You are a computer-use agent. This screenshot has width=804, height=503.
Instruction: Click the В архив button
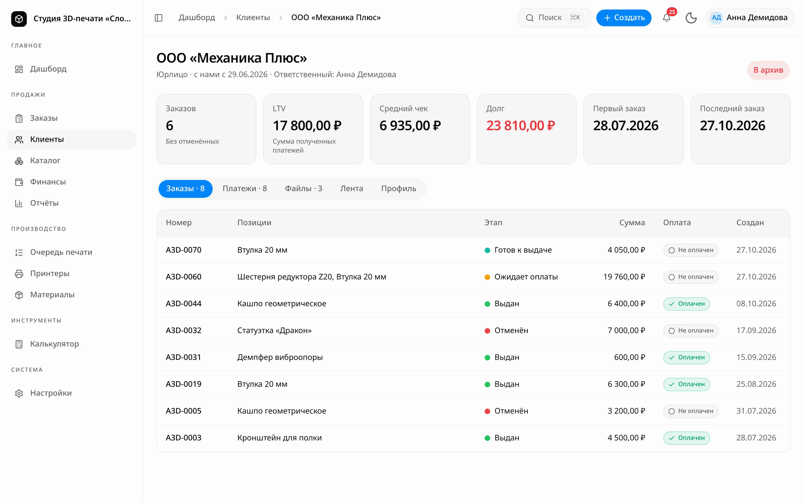coord(768,70)
